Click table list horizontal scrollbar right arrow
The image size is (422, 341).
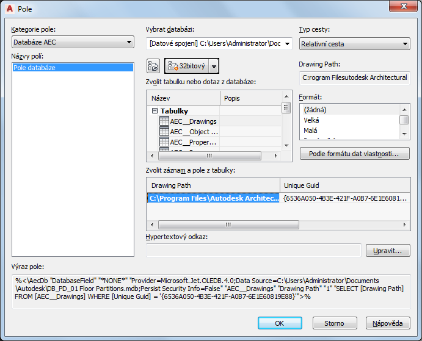point(275,156)
